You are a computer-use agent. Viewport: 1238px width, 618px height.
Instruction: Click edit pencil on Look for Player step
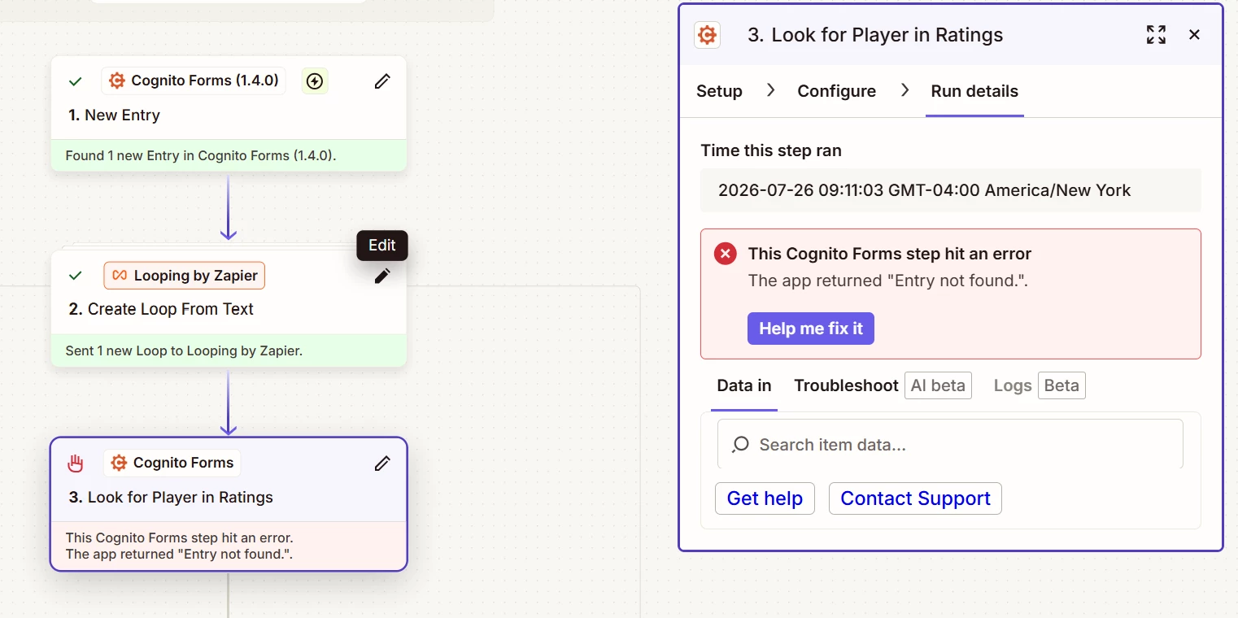click(382, 463)
